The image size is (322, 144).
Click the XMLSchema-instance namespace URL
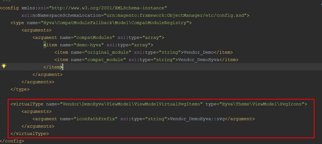pos(108,8)
